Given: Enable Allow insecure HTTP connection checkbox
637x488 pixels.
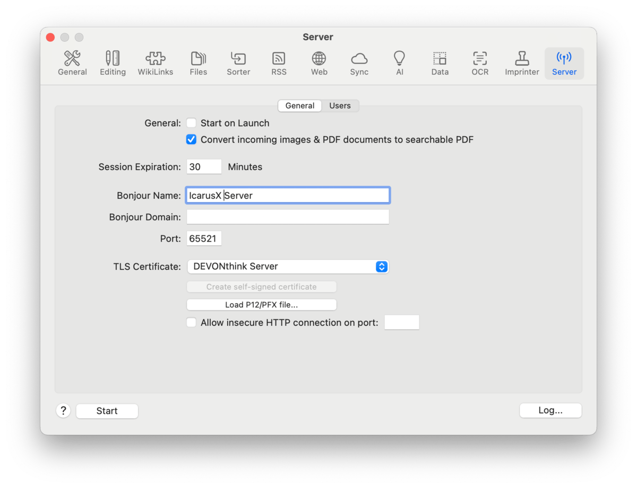Looking at the screenshot, I should point(192,323).
